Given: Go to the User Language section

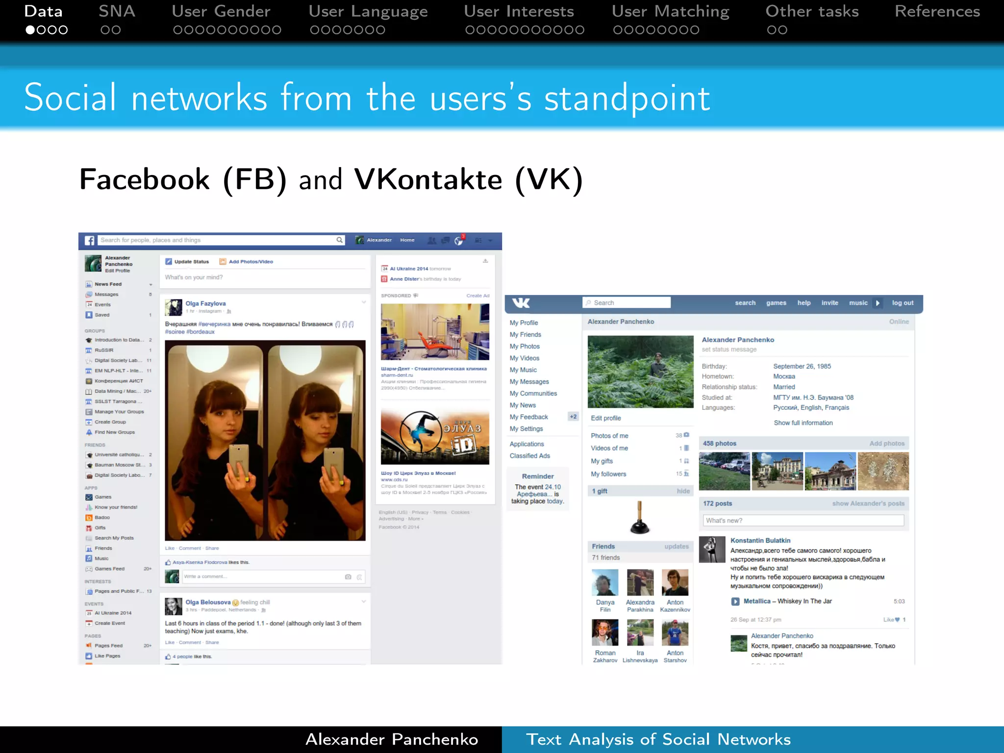Looking at the screenshot, I should point(368,11).
